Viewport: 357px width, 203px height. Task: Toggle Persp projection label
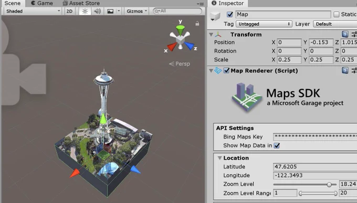[x=180, y=63]
